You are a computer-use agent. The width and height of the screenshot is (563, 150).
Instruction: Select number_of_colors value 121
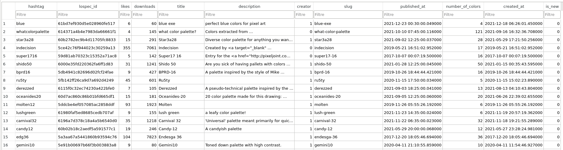(x=463, y=31)
